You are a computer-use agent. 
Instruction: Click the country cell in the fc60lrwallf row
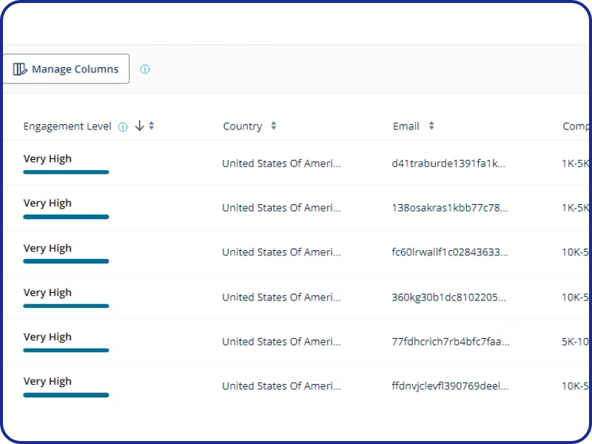click(281, 252)
